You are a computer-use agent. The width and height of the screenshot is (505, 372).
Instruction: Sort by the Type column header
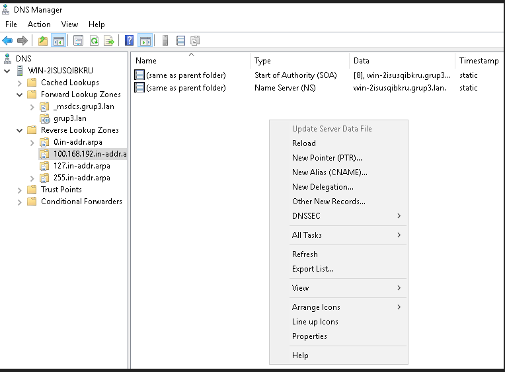coord(299,61)
